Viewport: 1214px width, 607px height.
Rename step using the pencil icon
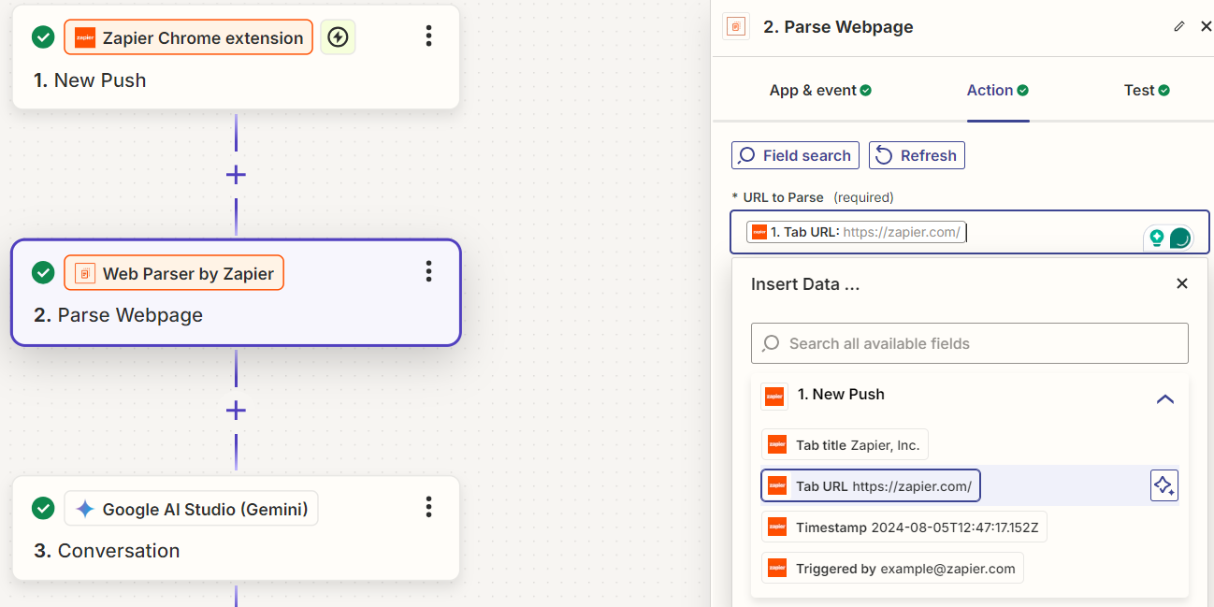(x=1178, y=26)
